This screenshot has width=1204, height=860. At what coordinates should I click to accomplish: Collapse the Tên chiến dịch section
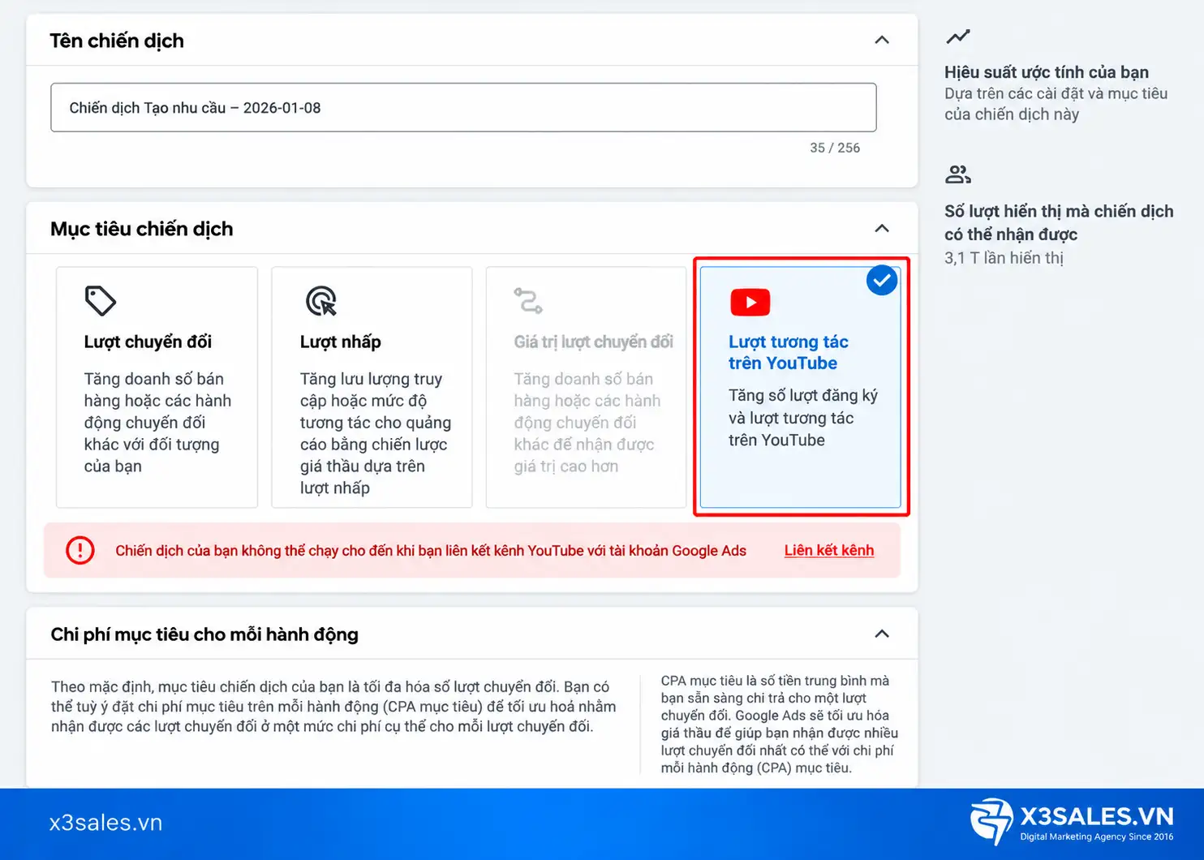[x=882, y=40]
